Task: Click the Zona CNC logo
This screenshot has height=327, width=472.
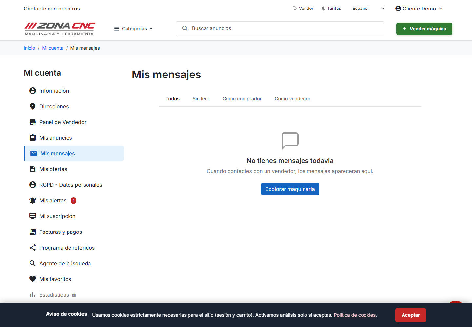Action: 60,29
